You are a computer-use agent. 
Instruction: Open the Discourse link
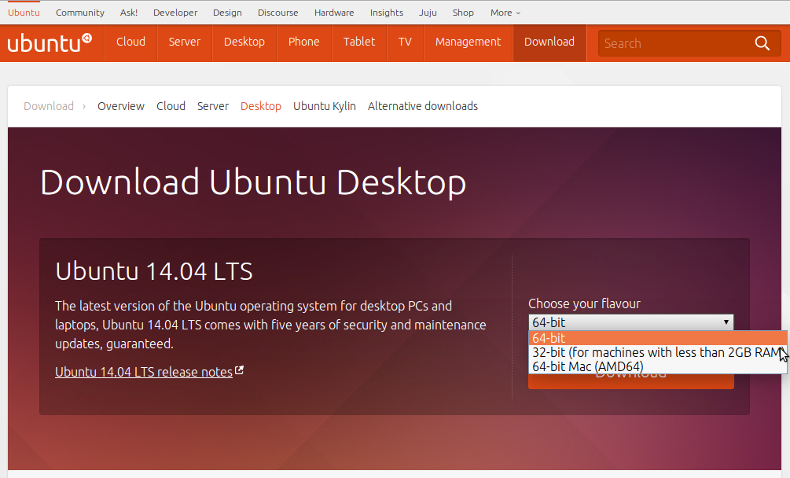point(278,13)
